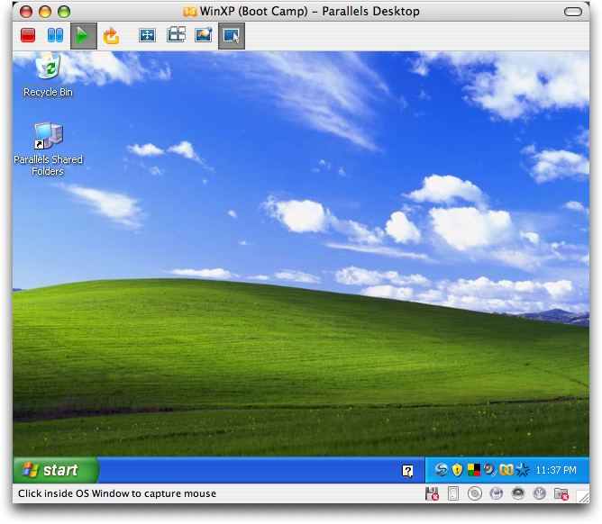Click the USB controller status icon
Image resolution: width=602 pixels, height=524 pixels.
pos(540,493)
